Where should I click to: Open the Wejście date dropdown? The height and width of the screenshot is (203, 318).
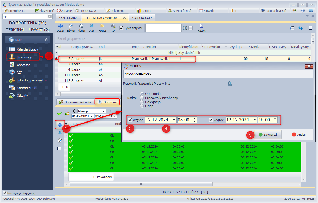click(x=174, y=120)
